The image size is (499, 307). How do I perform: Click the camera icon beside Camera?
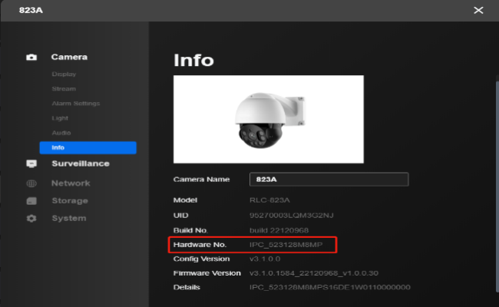31,58
